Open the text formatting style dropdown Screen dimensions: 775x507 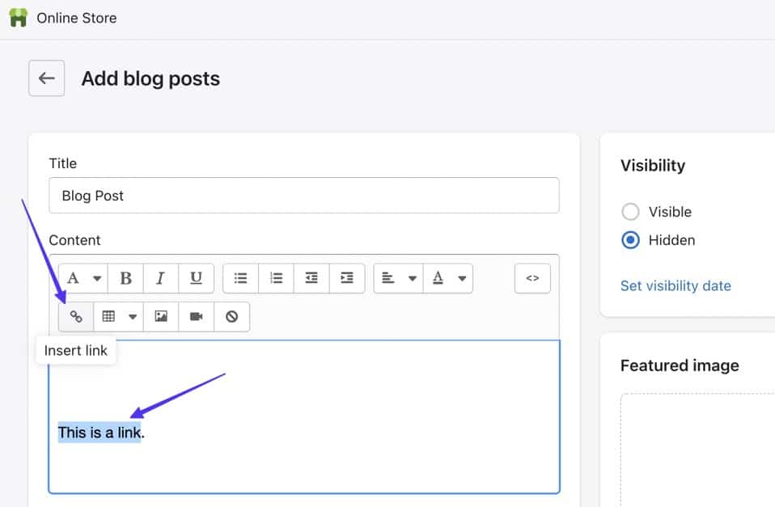[x=83, y=278]
